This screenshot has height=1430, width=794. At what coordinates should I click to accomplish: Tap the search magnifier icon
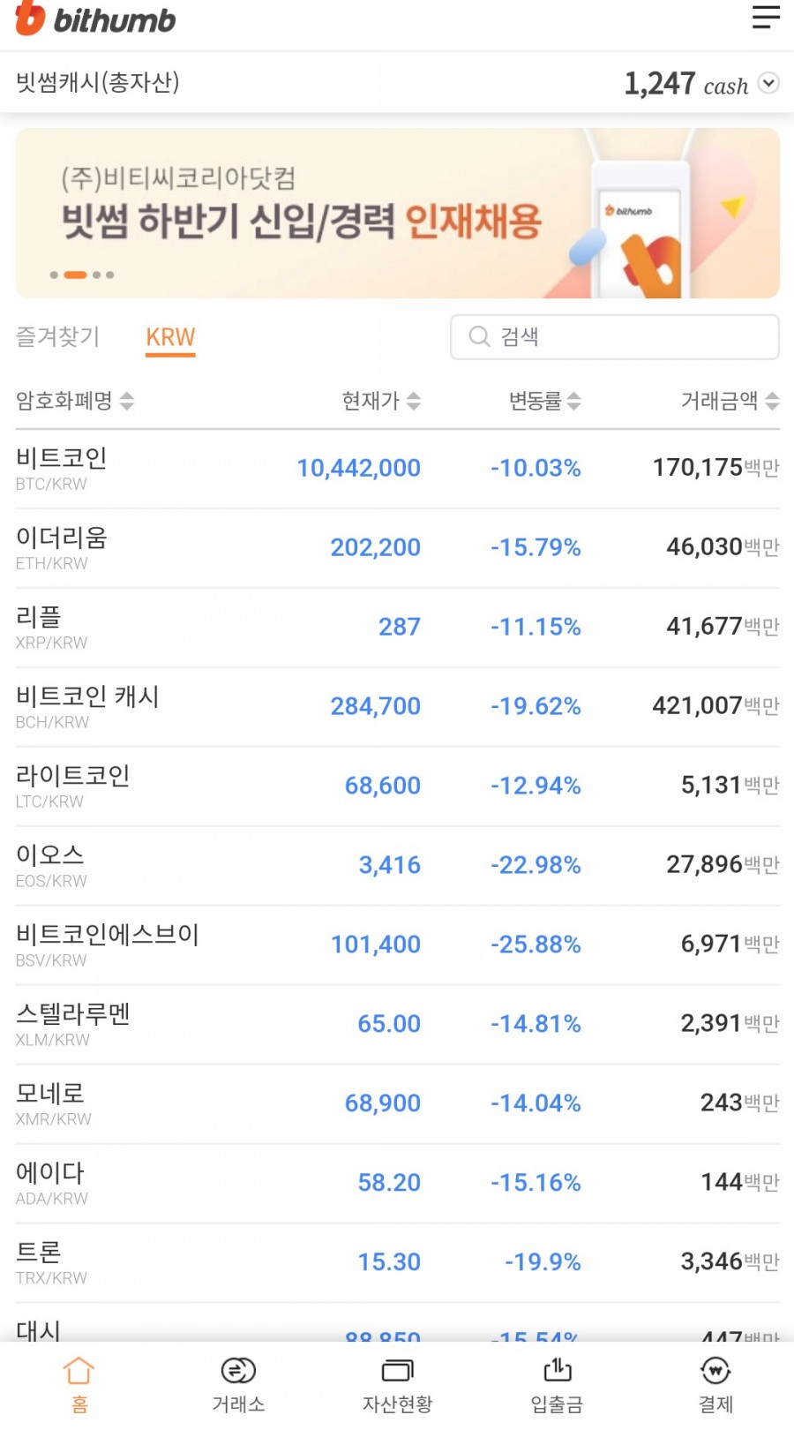click(478, 336)
